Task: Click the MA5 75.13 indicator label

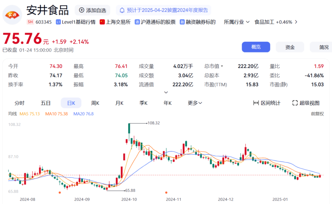Action: pos(30,114)
